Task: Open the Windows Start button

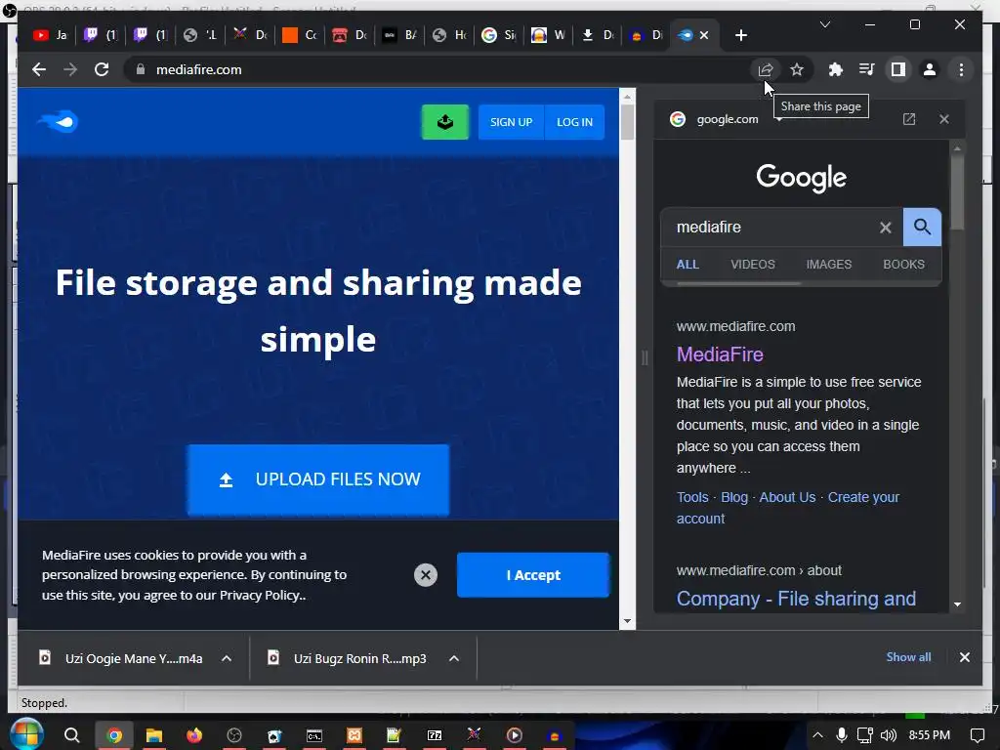Action: [26, 735]
